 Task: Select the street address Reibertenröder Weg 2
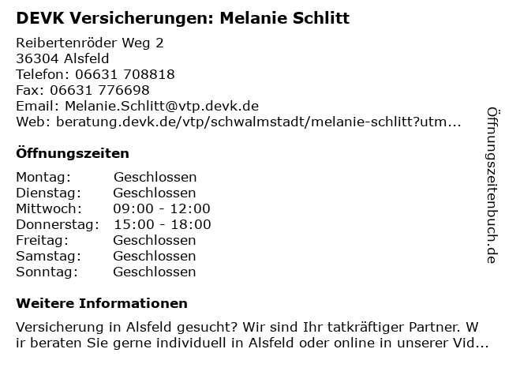tap(90, 43)
